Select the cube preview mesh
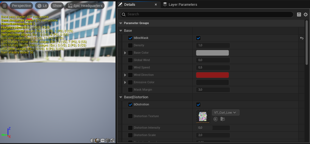This screenshot has height=144, width=310. click(108, 140)
